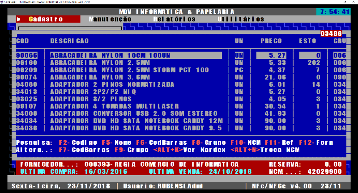The height and width of the screenshot is (193, 358).
Task: Close the application window
Action: [x=354, y=2]
